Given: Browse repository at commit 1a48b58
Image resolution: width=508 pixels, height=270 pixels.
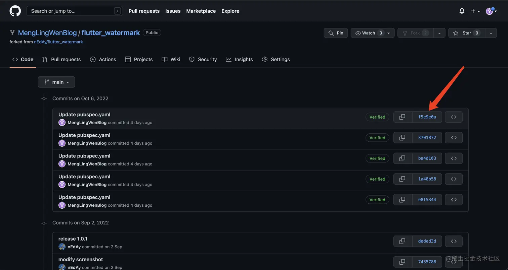Looking at the screenshot, I should 454,179.
